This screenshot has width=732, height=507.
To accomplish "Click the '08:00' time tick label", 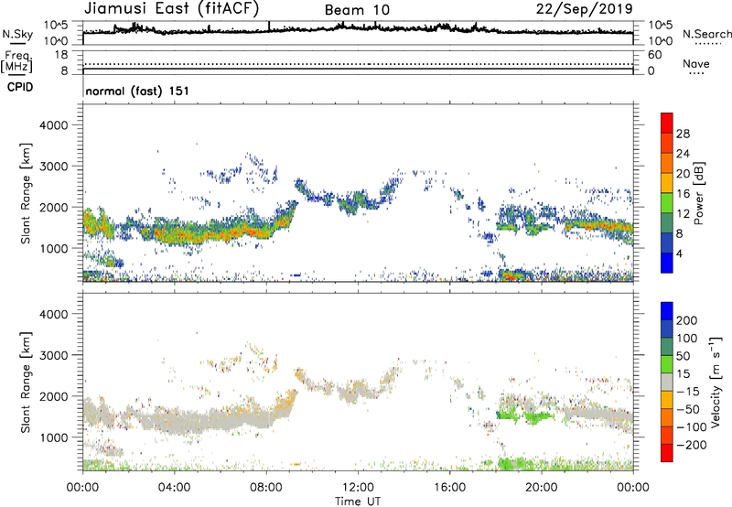I will (x=266, y=488).
